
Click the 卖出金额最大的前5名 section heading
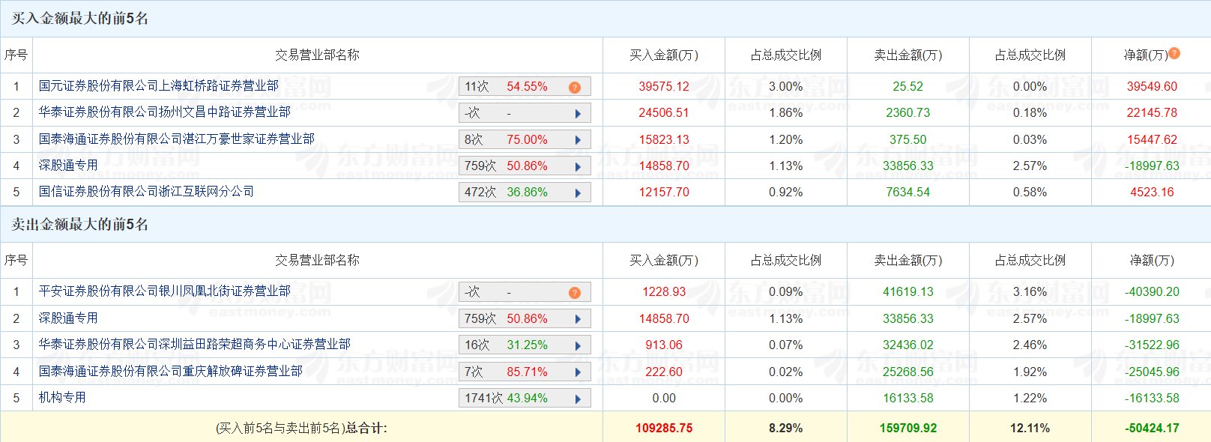tap(80, 225)
